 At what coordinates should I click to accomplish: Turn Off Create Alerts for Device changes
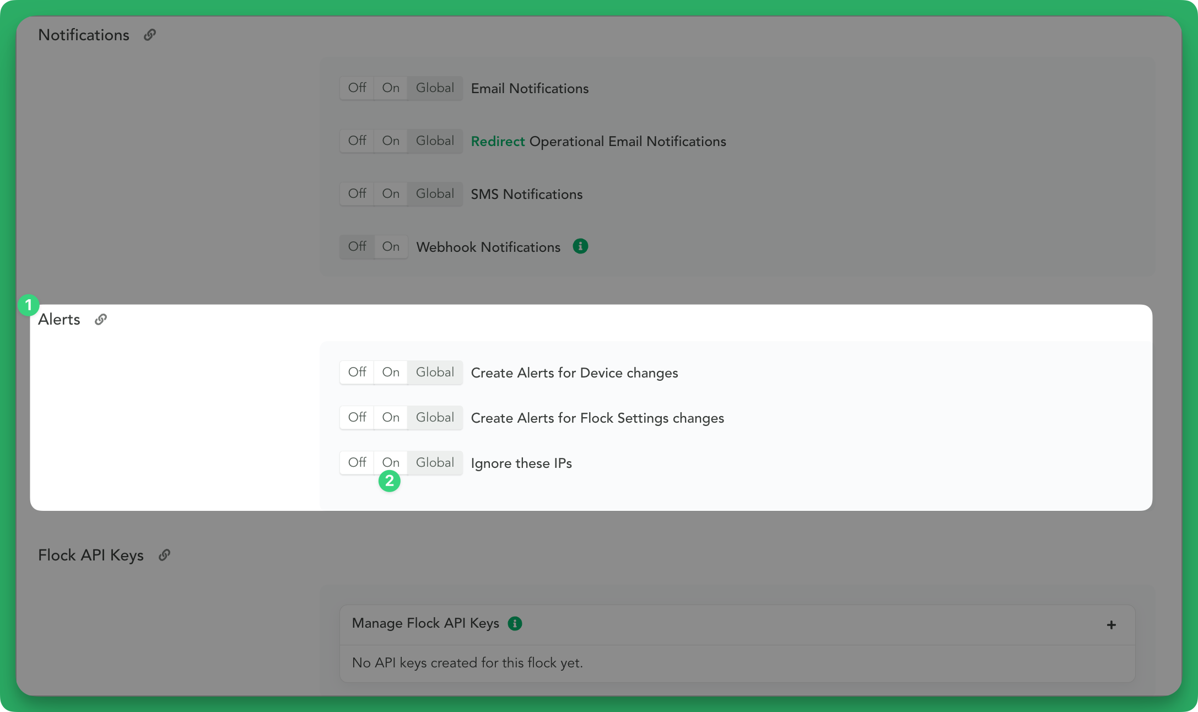357,373
